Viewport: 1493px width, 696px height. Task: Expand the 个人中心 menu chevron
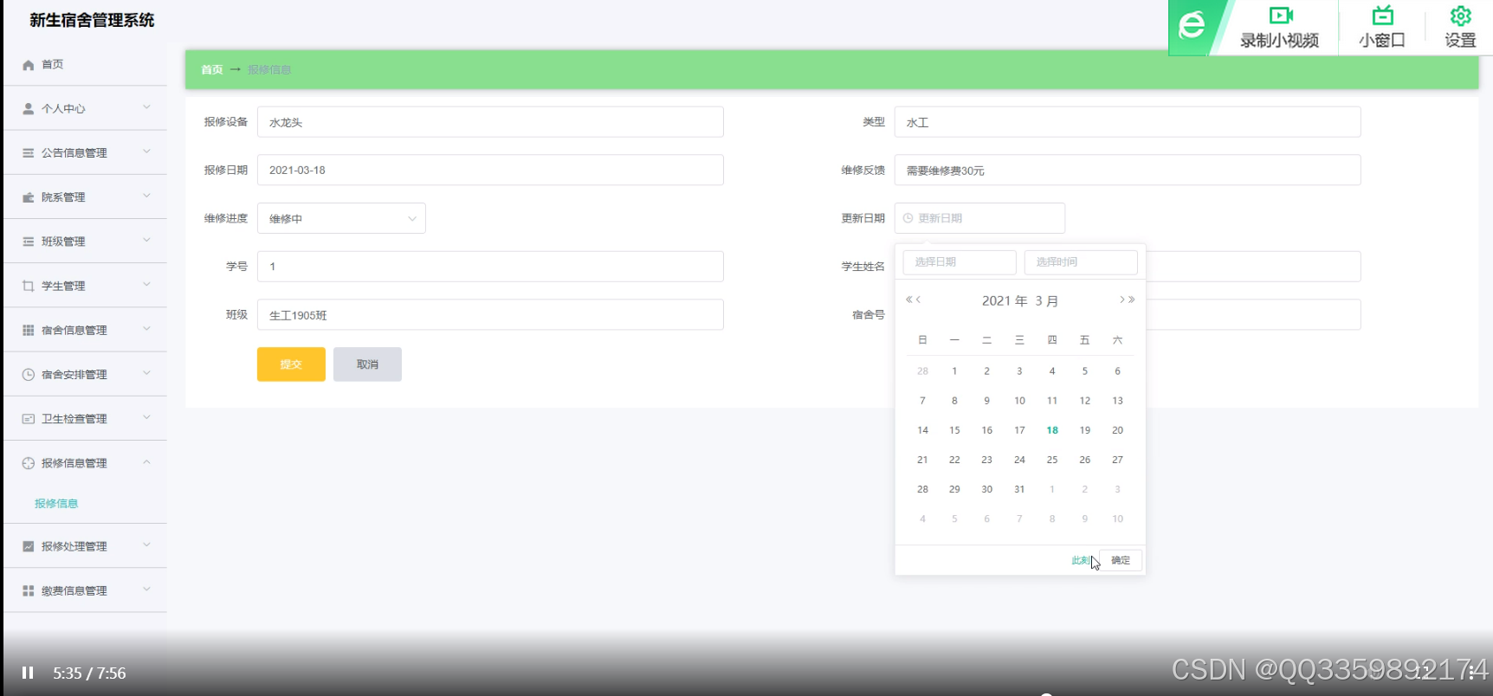pyautogui.click(x=146, y=107)
